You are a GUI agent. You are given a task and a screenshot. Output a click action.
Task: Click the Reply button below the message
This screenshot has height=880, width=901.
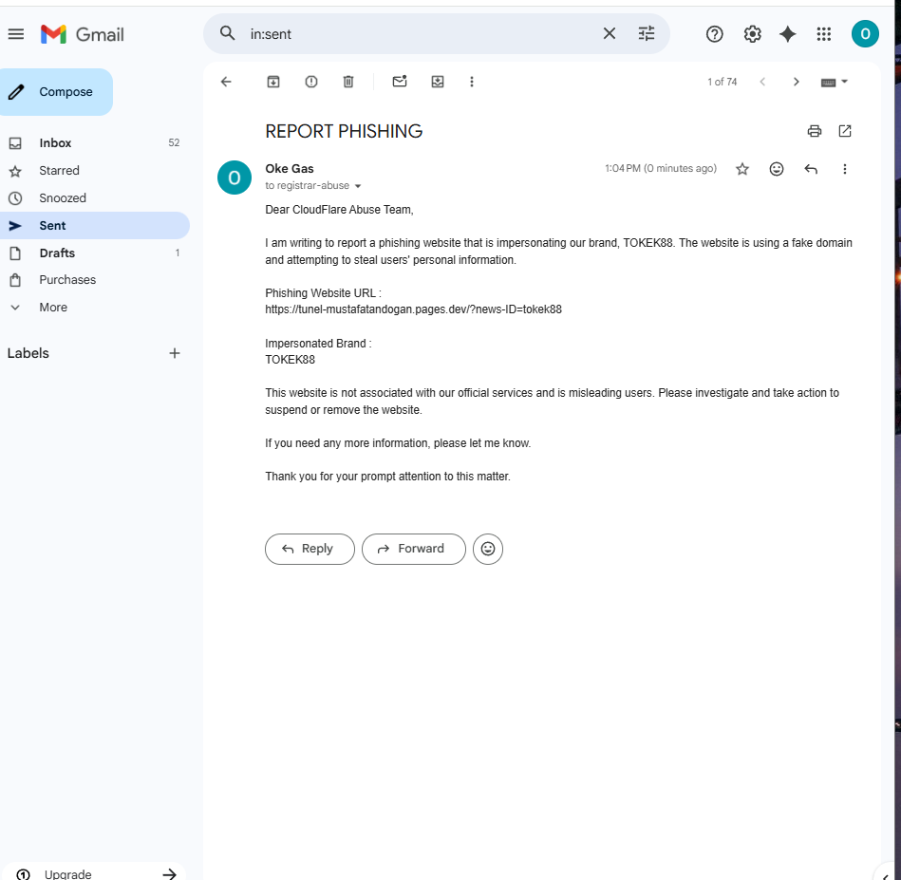click(x=310, y=549)
